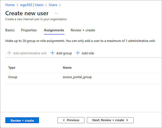
Task: Click the plus icon for Add group
Action: 52,53
